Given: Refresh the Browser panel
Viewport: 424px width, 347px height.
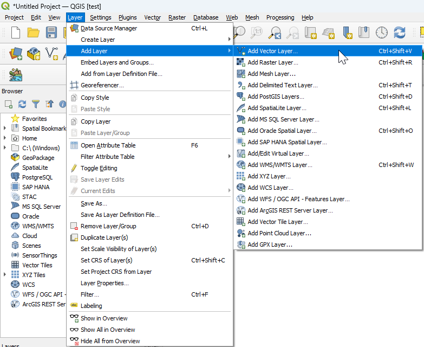Looking at the screenshot, I should click(22, 104).
